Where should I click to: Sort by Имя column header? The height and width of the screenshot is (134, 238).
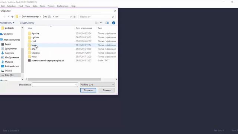point(30,28)
